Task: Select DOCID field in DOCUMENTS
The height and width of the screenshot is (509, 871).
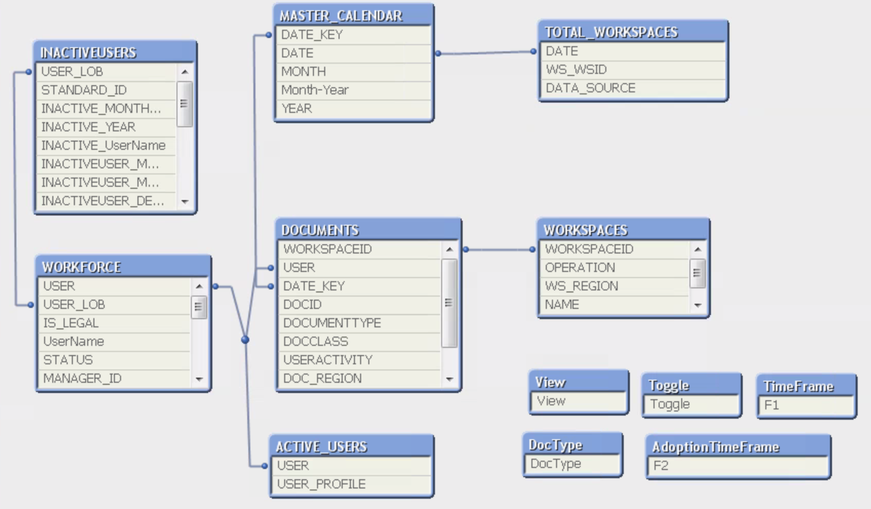Action: pos(360,305)
